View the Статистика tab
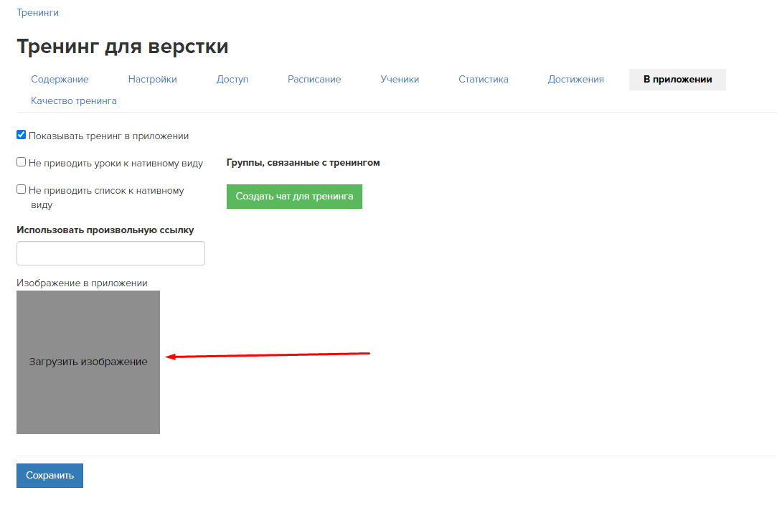 (x=484, y=79)
